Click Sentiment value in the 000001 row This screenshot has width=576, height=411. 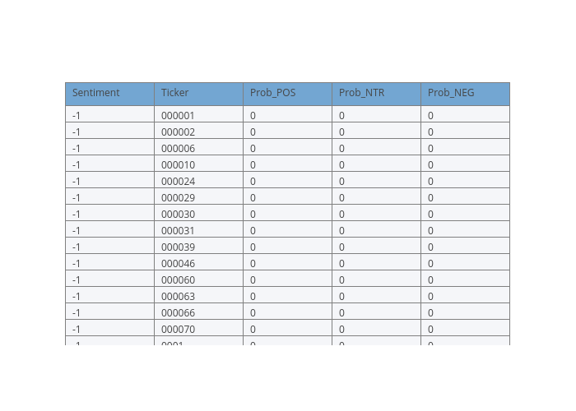[x=77, y=116]
